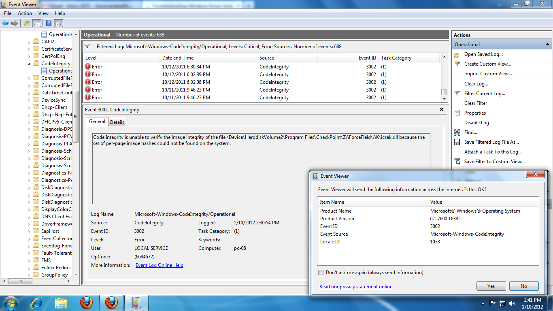Click Clear Log in Actions pane
The image size is (553, 311).
(476, 84)
